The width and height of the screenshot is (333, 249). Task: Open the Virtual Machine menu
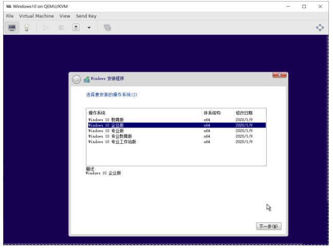click(36, 16)
